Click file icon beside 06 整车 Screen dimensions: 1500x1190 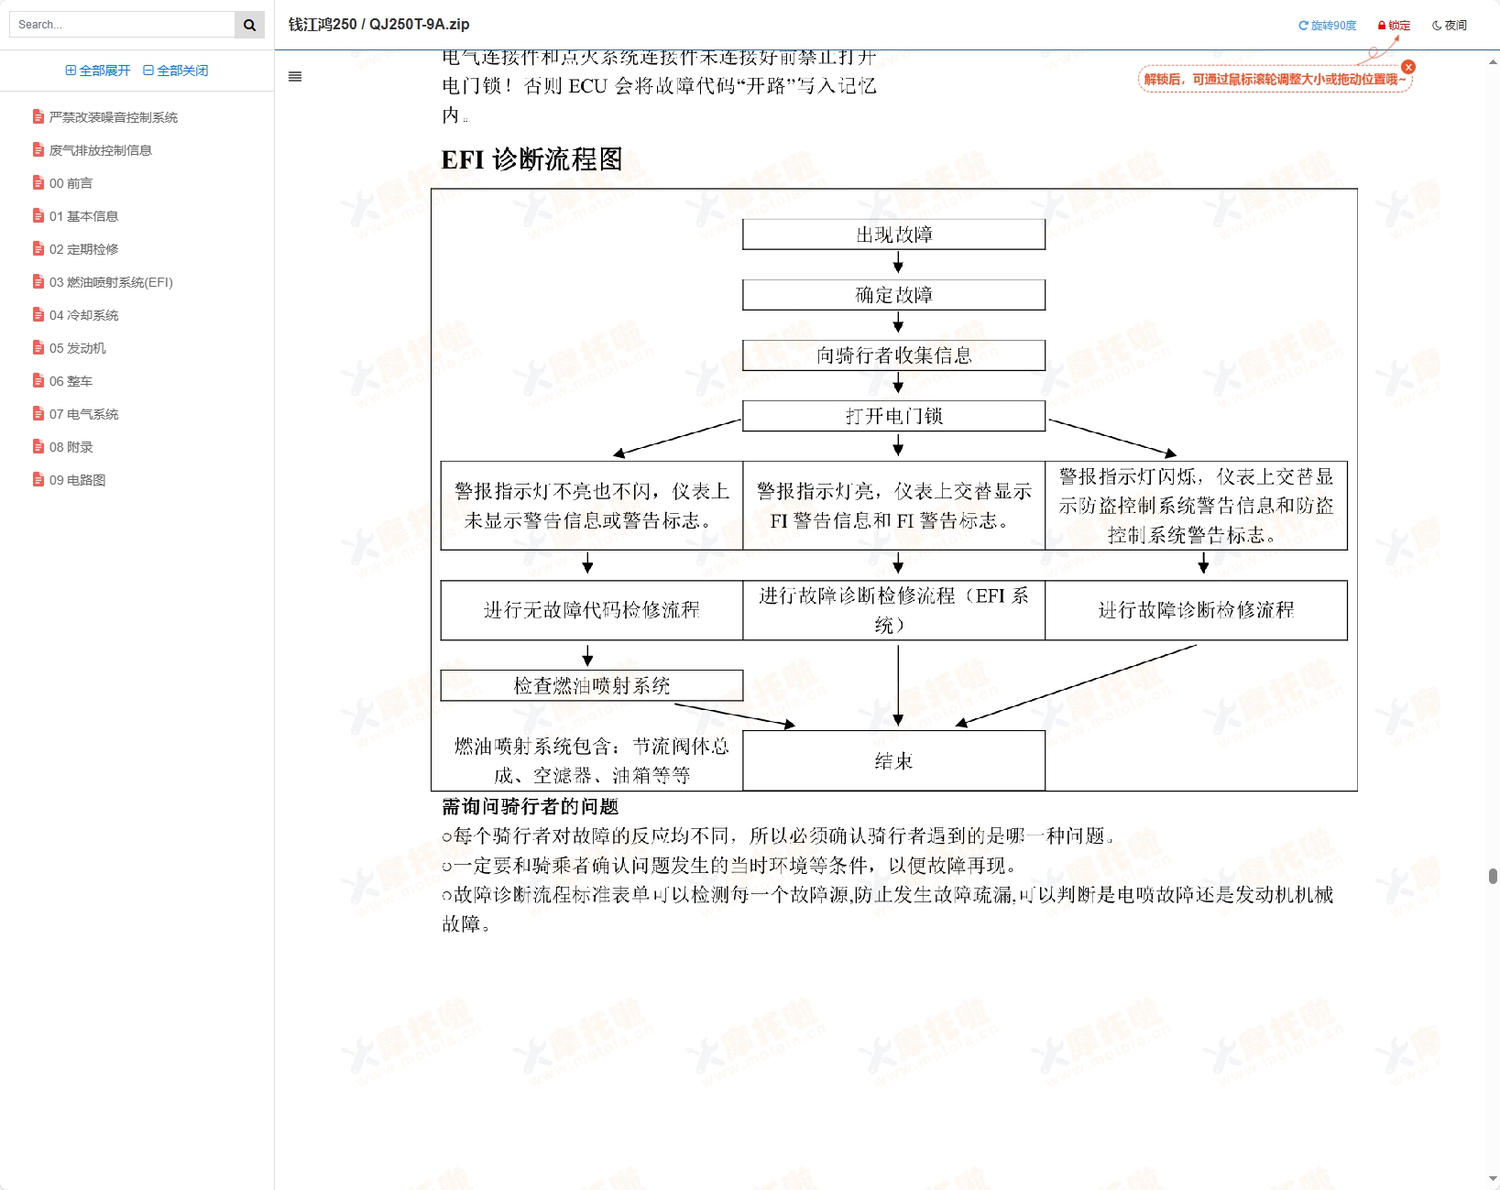point(38,380)
